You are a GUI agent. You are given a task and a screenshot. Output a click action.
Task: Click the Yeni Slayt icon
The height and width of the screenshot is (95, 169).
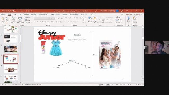(13, 18)
